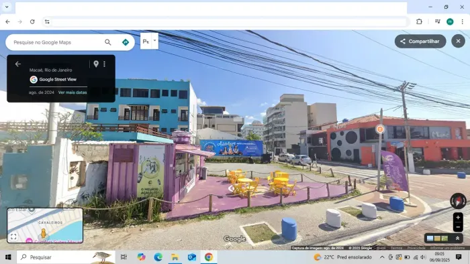The height and width of the screenshot is (264, 470).
Task: Click the compass needle to face north
Action: point(458,201)
